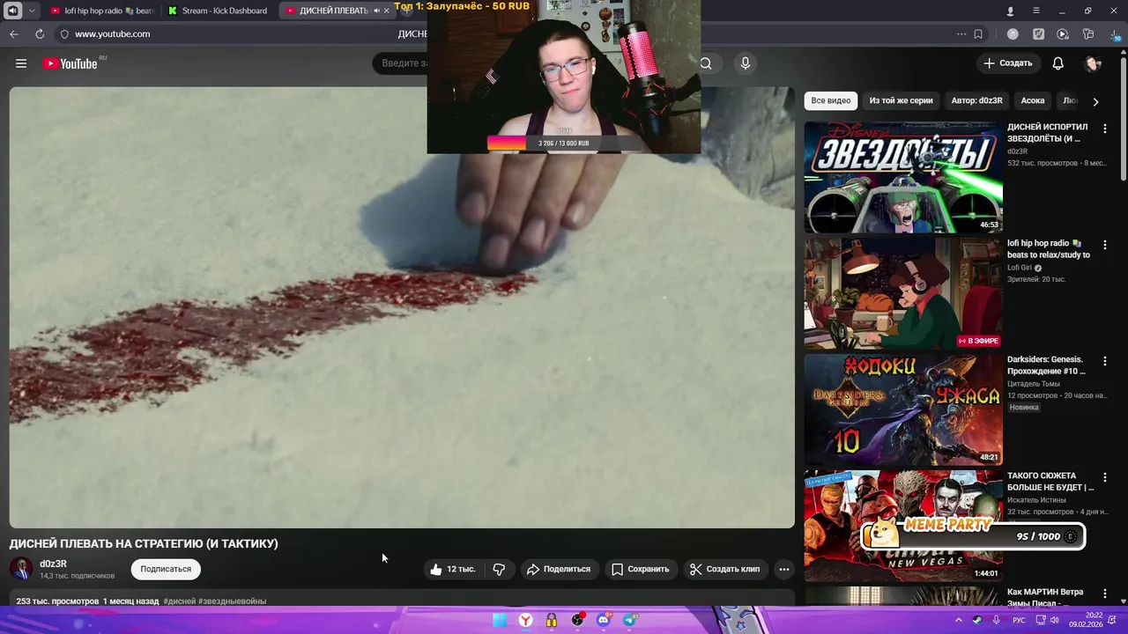Expand the tab list dropdown arrow
This screenshot has width=1128, height=634.
click(33, 11)
